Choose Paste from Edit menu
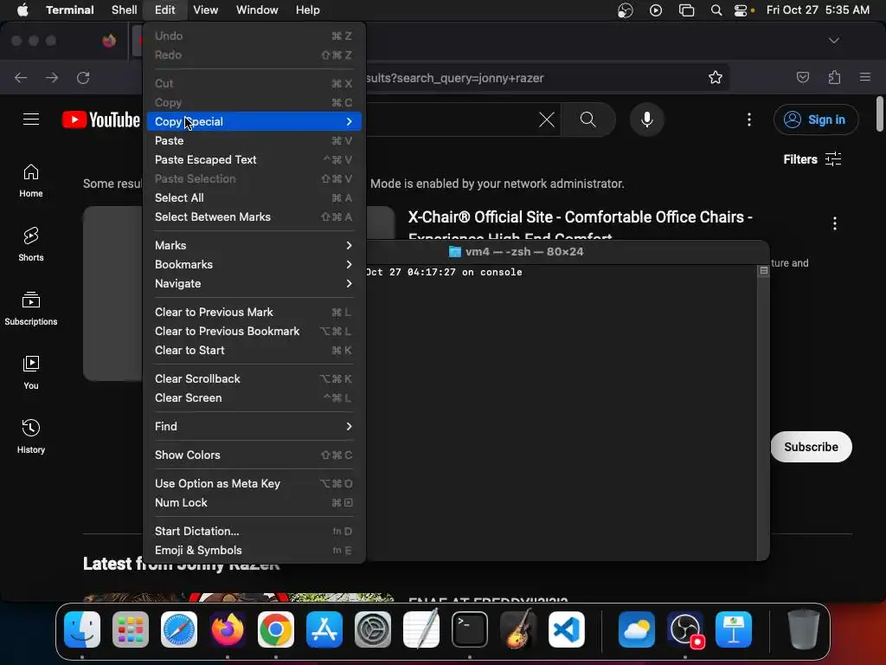 [x=254, y=141]
